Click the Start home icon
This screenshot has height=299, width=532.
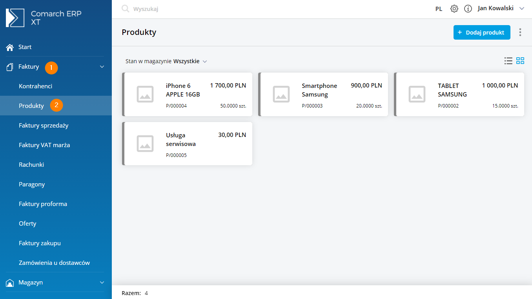click(x=10, y=47)
